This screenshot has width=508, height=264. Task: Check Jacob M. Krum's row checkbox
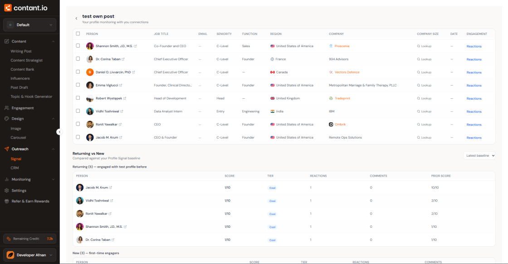78,137
